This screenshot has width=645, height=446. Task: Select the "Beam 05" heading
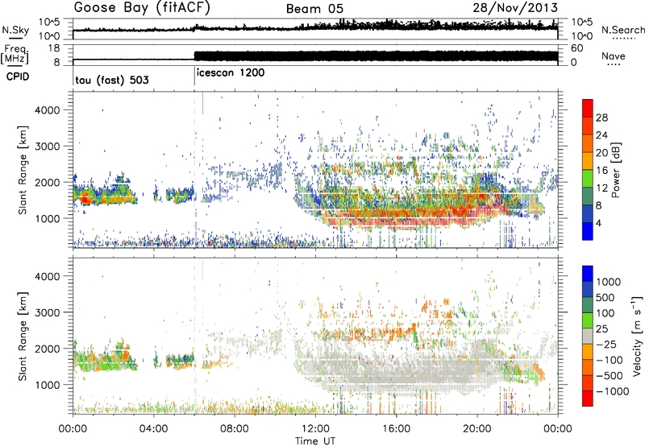point(314,9)
